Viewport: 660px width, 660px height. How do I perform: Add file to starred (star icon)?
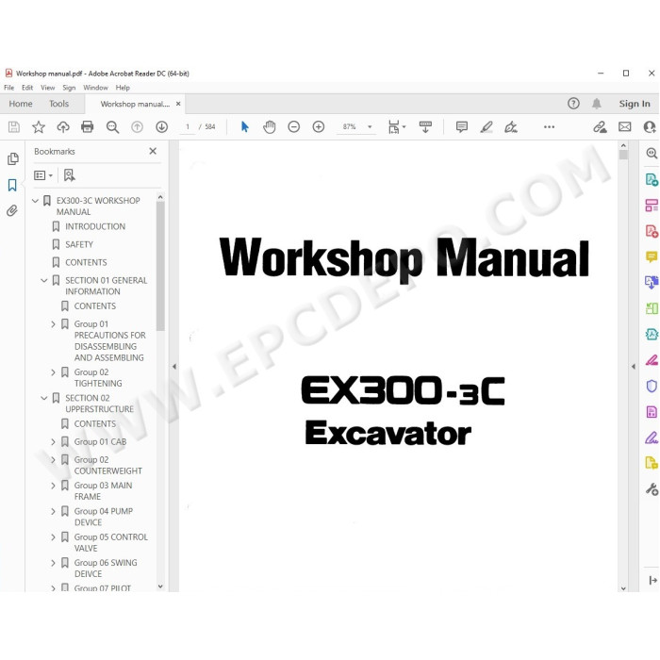39,126
